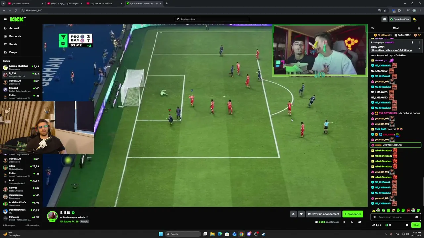The image size is (424, 238).
Task: Open the pinned message three-dot options
Action: click(419, 43)
